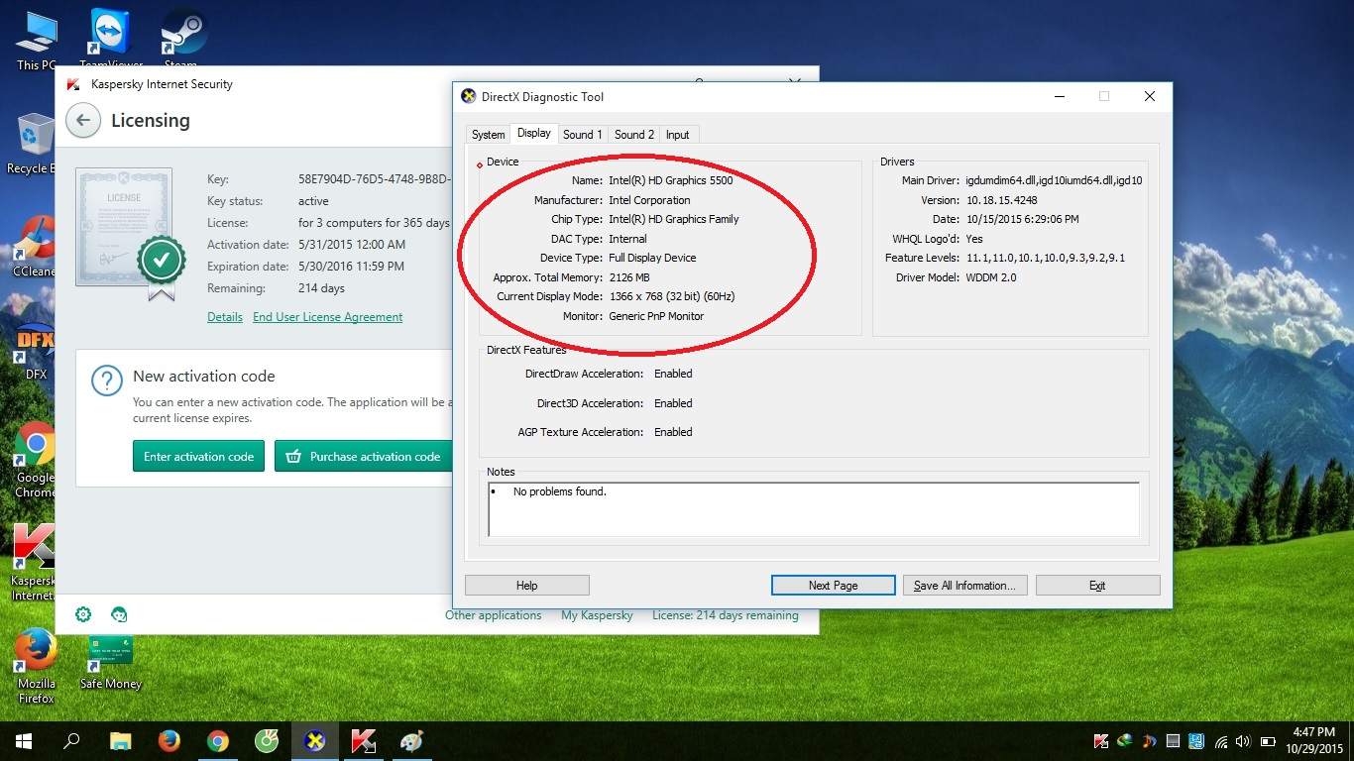The height and width of the screenshot is (761, 1354).
Task: Open File Explorer from the taskbar
Action: (x=120, y=741)
